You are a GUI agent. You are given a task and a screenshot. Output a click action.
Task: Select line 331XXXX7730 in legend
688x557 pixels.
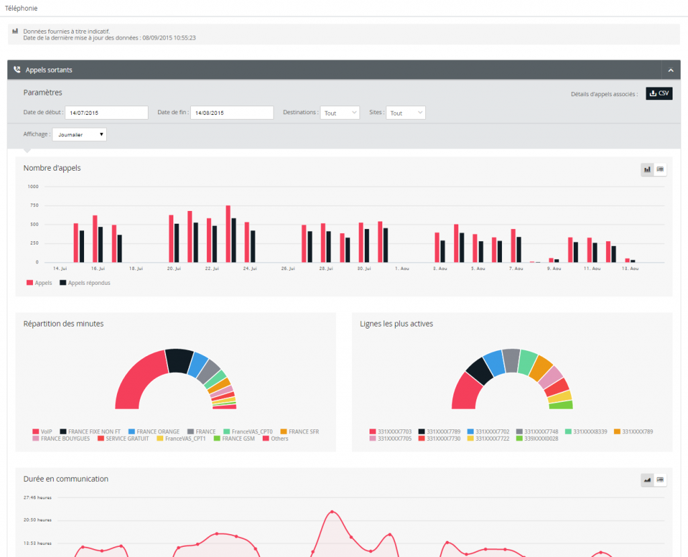(439, 439)
